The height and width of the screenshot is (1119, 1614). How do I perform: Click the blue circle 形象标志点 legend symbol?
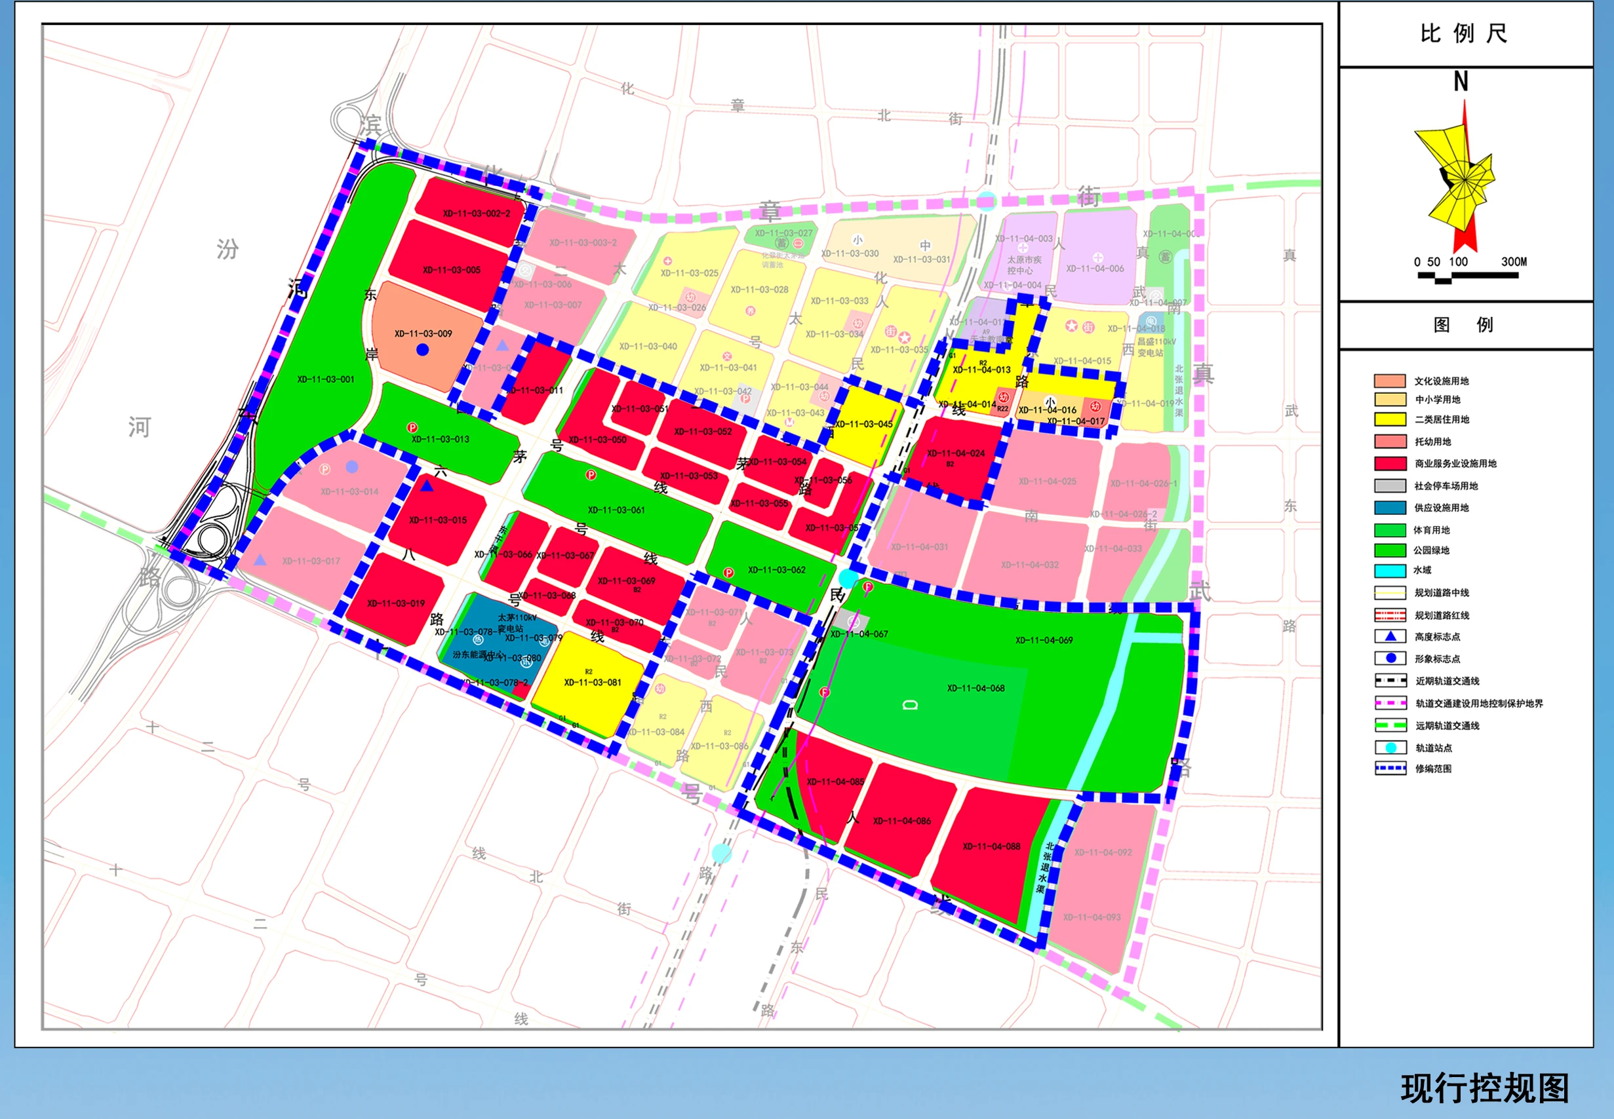tap(1390, 658)
